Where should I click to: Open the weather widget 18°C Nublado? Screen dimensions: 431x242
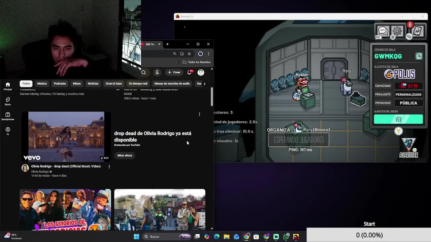click(x=13, y=237)
